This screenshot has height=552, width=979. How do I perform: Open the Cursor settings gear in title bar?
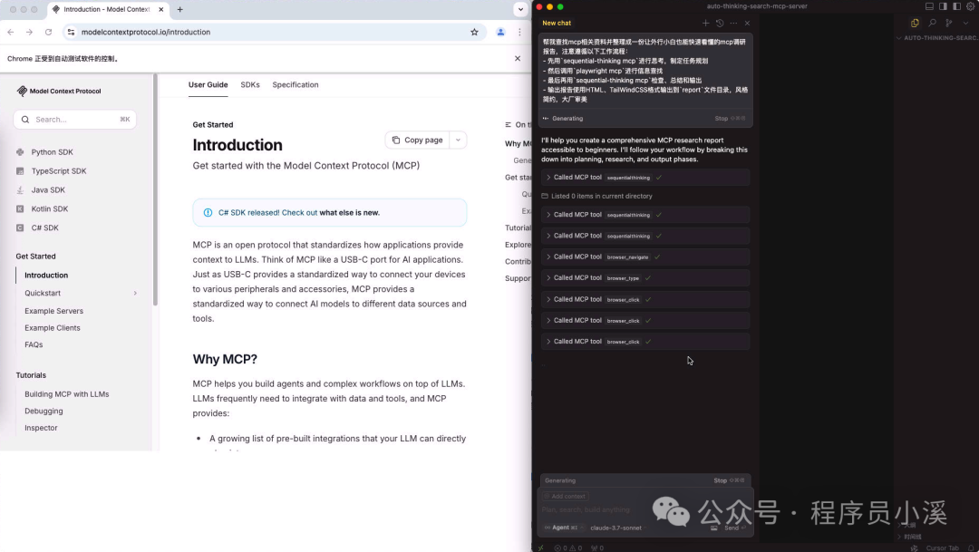[970, 6]
